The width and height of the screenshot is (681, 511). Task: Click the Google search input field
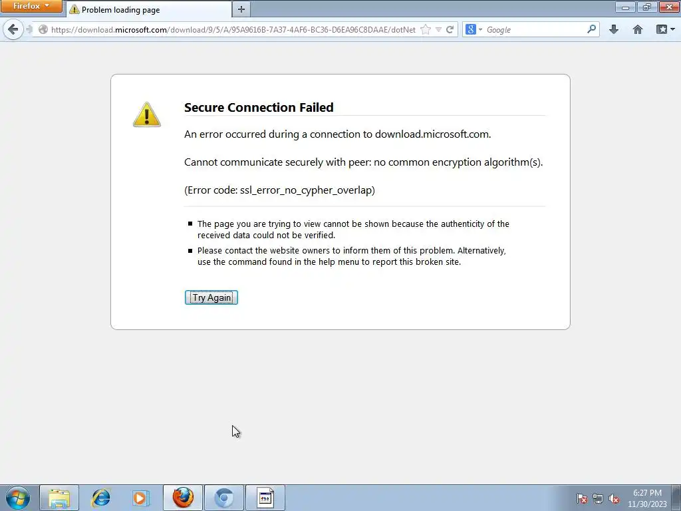(535, 29)
